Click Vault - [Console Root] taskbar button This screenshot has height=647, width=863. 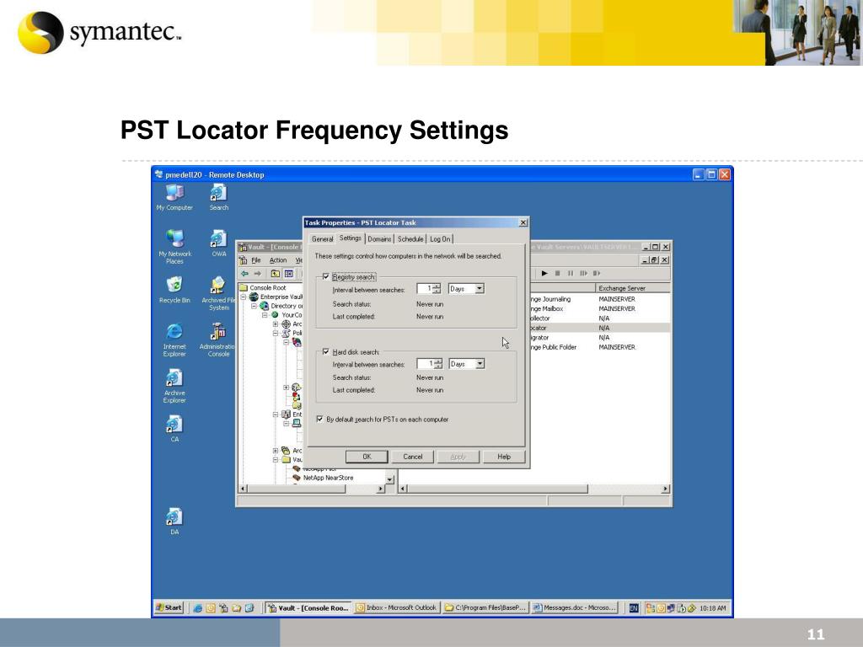tap(308, 608)
